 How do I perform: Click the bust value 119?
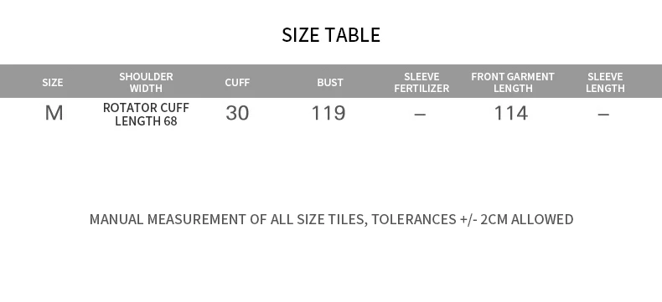pyautogui.click(x=328, y=113)
